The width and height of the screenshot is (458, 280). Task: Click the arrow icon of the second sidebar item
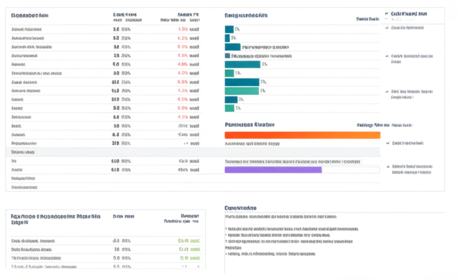tap(386, 28)
